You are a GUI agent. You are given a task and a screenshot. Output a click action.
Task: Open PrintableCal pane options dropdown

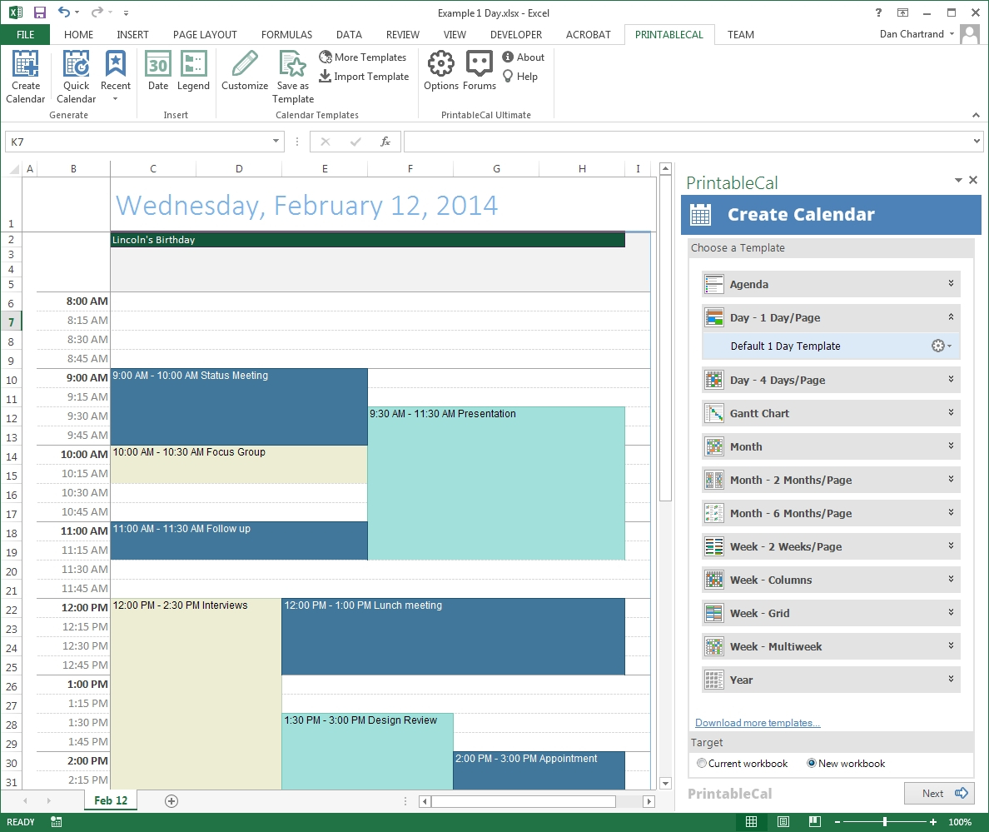[x=958, y=181]
